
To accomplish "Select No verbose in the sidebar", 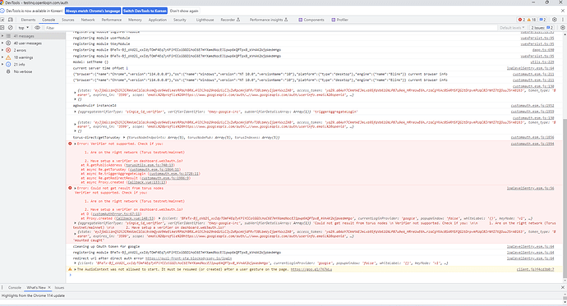I will tap(23, 72).
